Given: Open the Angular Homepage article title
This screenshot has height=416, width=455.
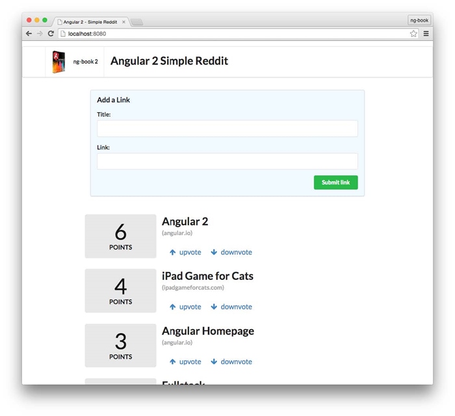Looking at the screenshot, I should (207, 331).
